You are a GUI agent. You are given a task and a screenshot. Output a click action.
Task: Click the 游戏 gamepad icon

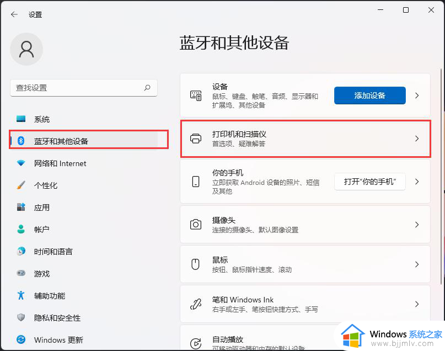[21, 273]
